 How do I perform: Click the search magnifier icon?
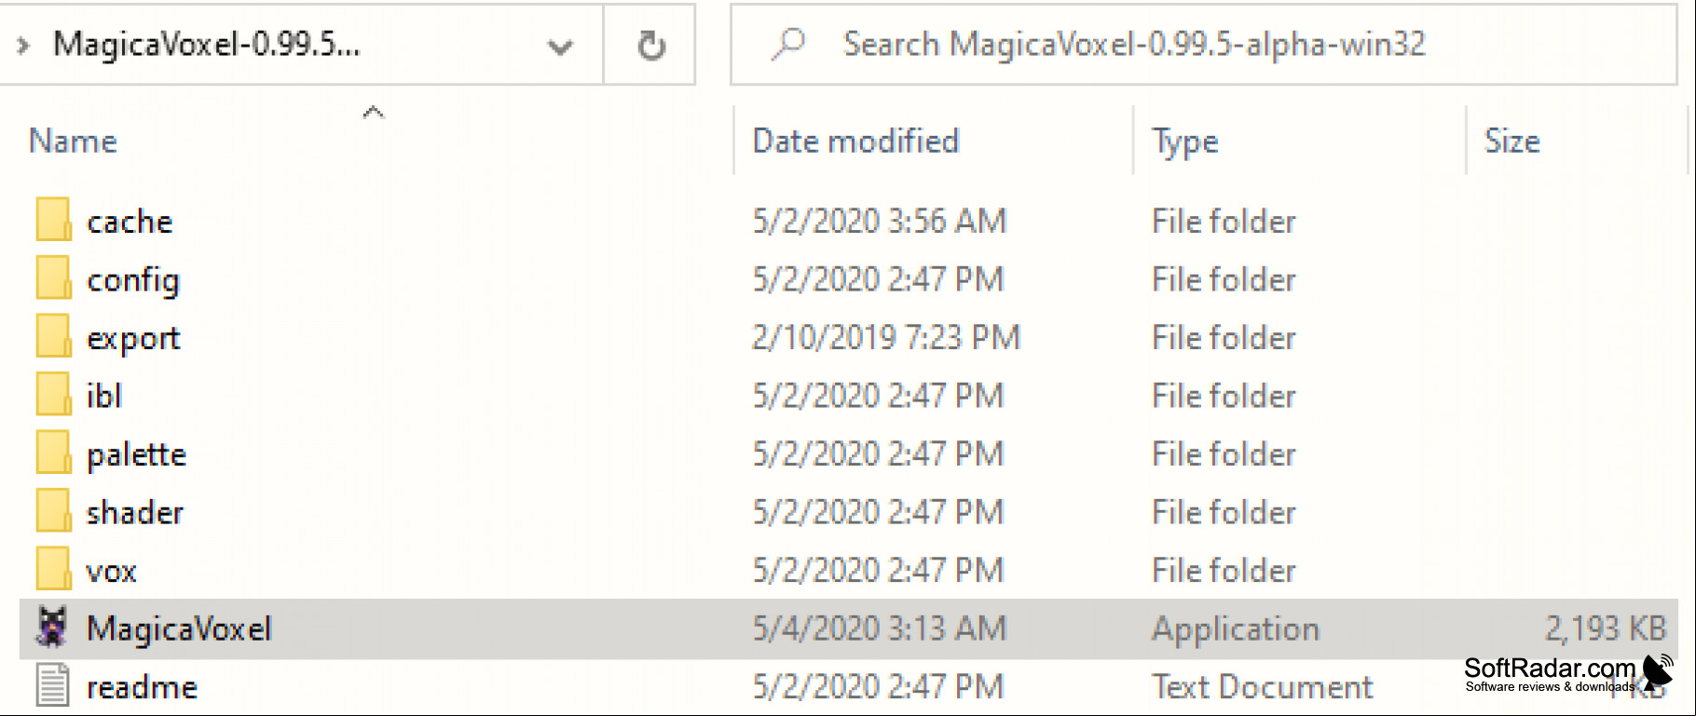pos(788,44)
